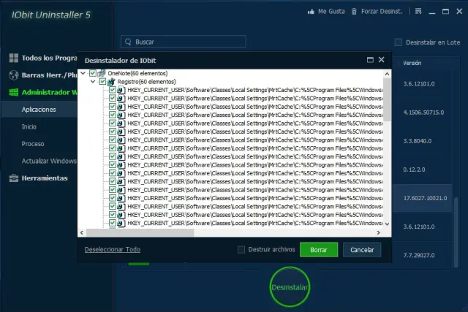468x312 pixels.
Task: Enable the Destruir archivos checkbox
Action: pos(241,250)
